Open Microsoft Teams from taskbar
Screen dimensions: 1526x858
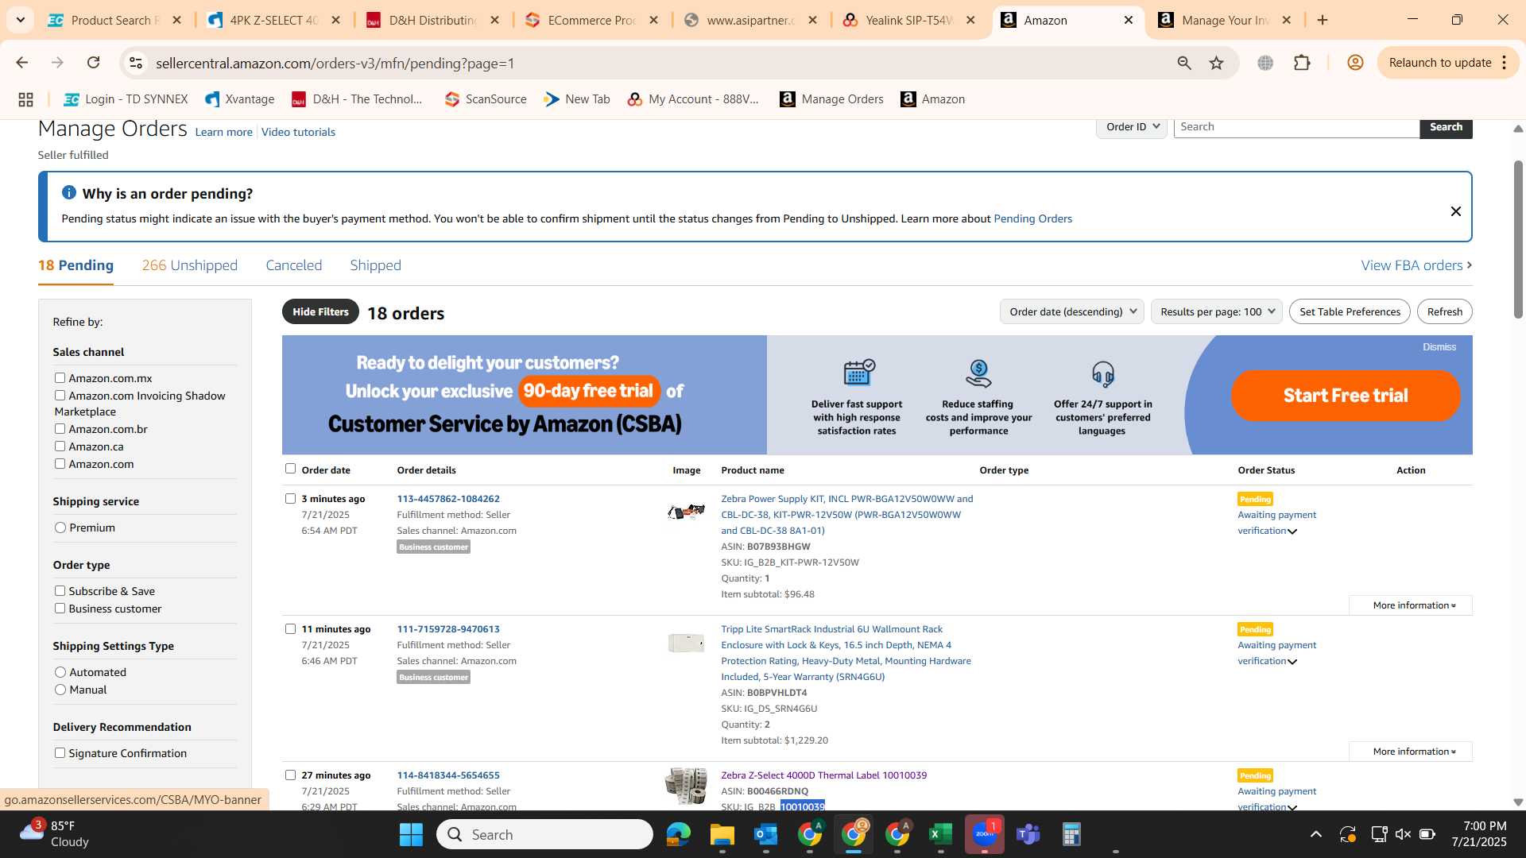(1028, 834)
